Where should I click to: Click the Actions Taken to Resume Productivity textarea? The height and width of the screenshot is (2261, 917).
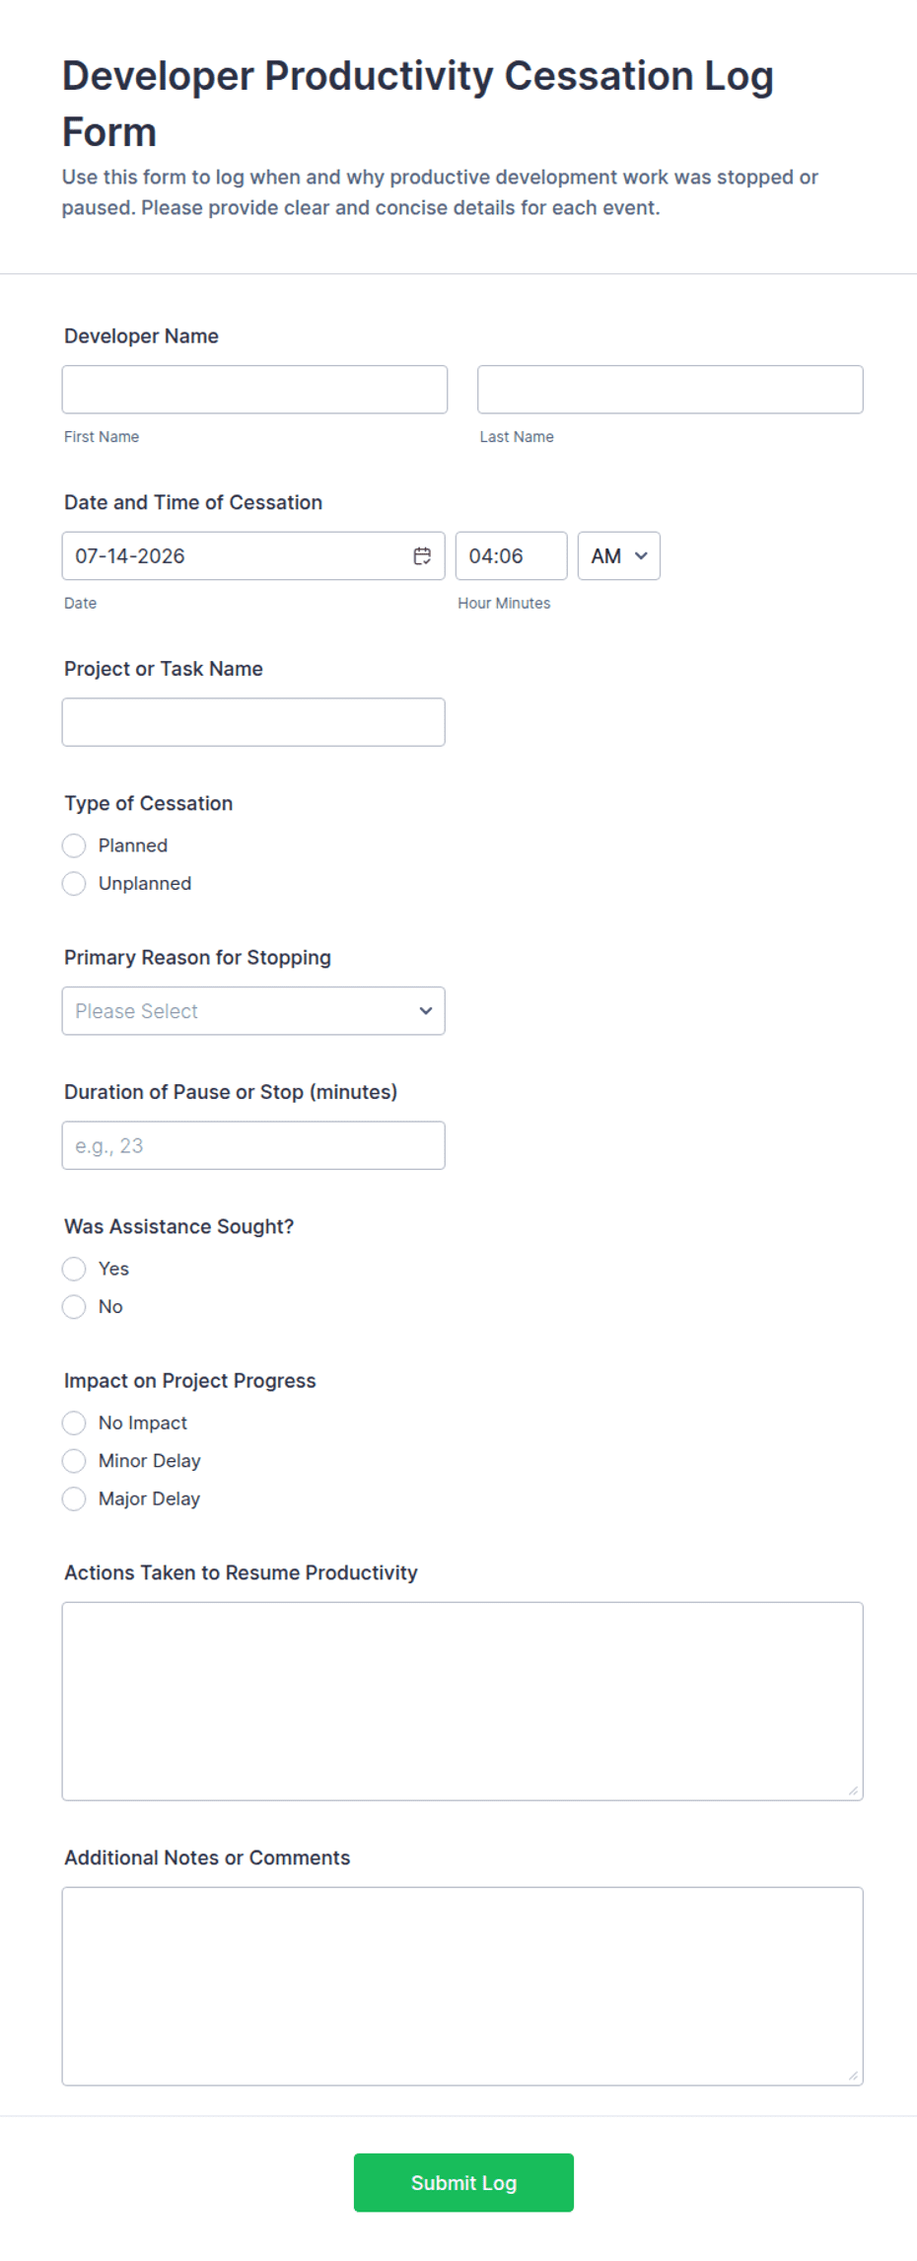pos(462,1702)
